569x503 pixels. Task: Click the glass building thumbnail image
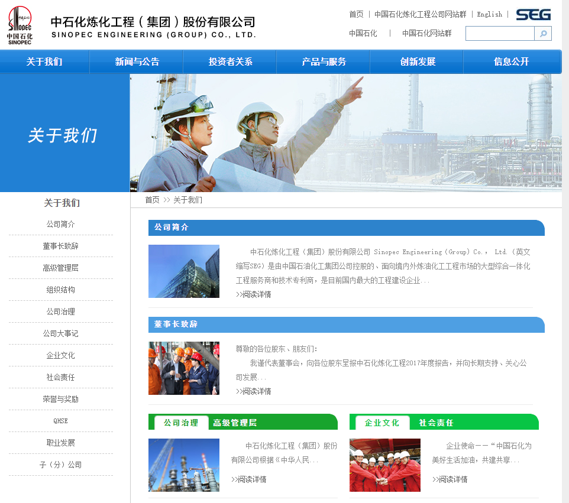click(183, 271)
